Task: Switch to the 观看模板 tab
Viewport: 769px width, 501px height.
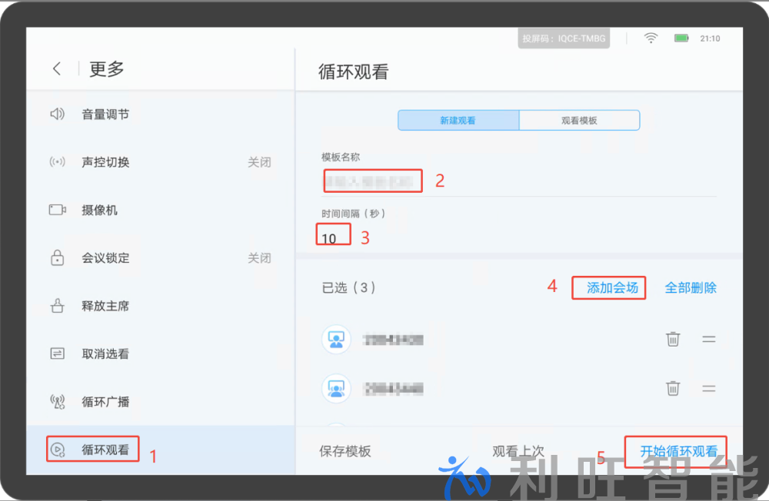Action: tap(579, 120)
